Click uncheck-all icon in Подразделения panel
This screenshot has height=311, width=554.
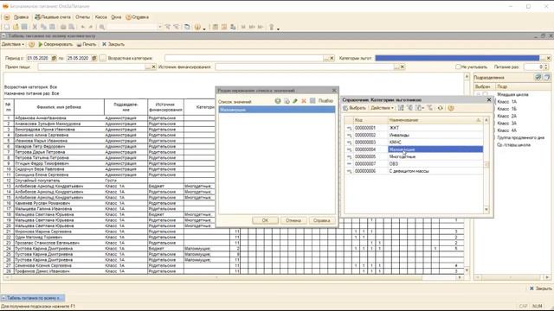point(546,77)
